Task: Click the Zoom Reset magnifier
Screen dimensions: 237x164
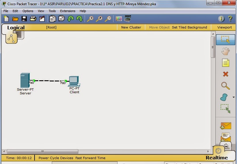Action: [x=99, y=19]
